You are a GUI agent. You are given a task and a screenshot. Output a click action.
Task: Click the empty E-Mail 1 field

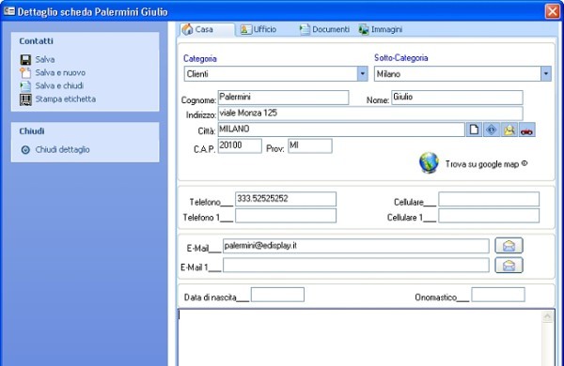[x=355, y=266]
